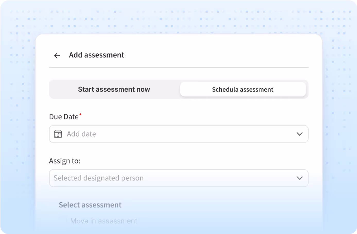Switch to Start assessment now tab
This screenshot has height=234, width=357.
click(114, 89)
